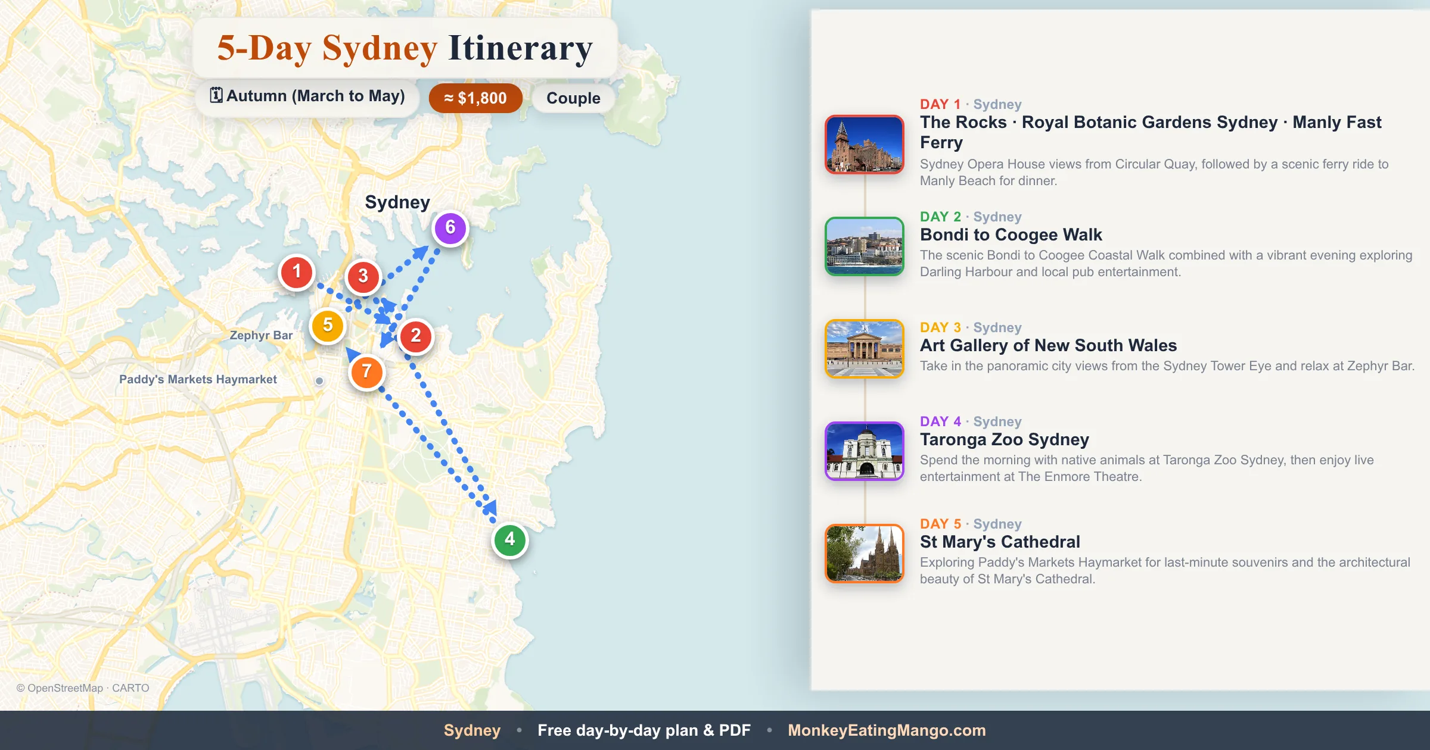
Task: Click the Couple traveler badge
Action: [573, 98]
